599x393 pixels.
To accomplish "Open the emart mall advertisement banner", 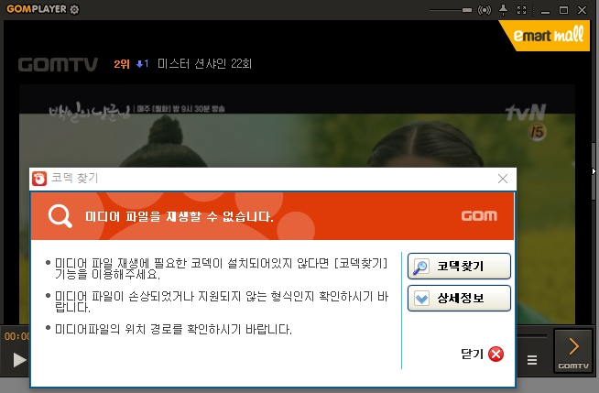I will [x=546, y=36].
